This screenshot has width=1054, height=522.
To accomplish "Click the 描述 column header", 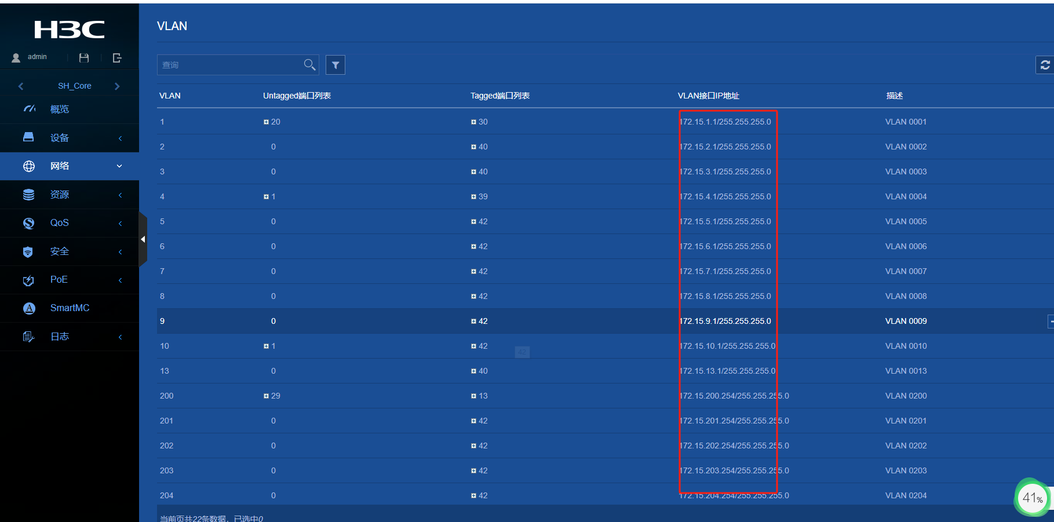I will coord(895,96).
